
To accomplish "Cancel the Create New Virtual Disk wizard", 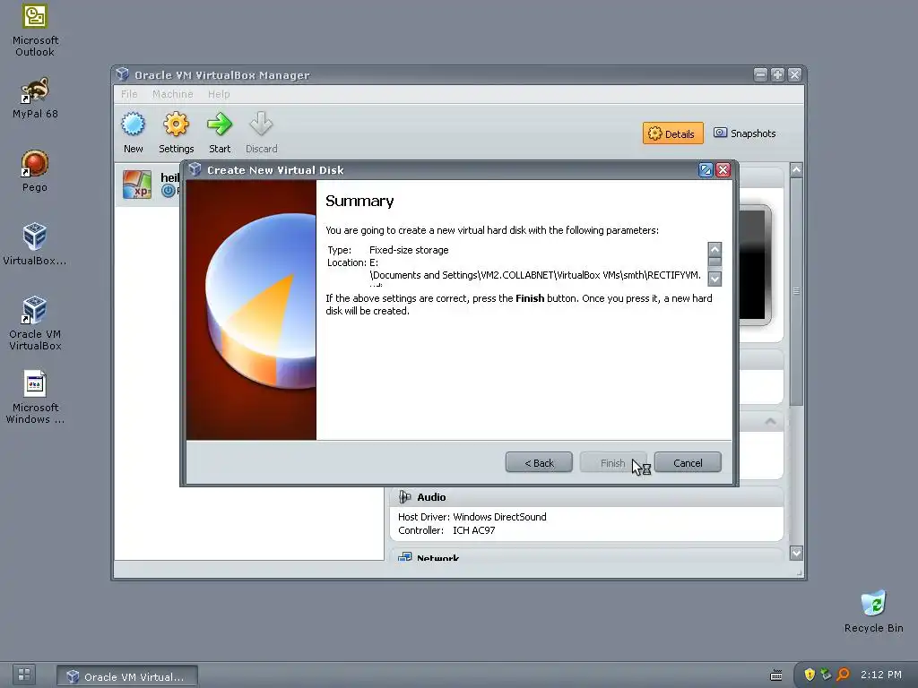I will click(688, 463).
